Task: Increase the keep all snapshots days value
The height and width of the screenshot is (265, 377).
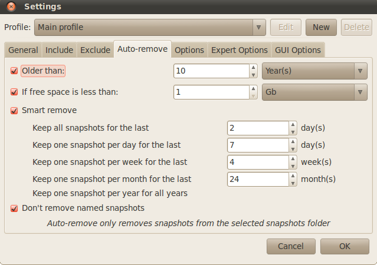Action: click(292, 125)
